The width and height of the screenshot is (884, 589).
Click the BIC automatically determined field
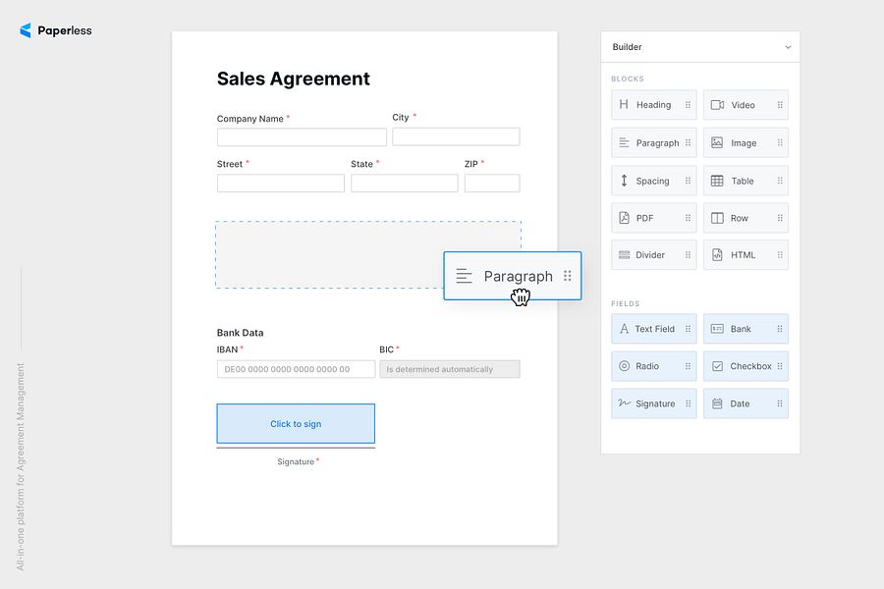tap(450, 369)
